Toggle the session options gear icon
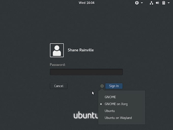This screenshot has height=130, width=173. pyautogui.click(x=102, y=86)
